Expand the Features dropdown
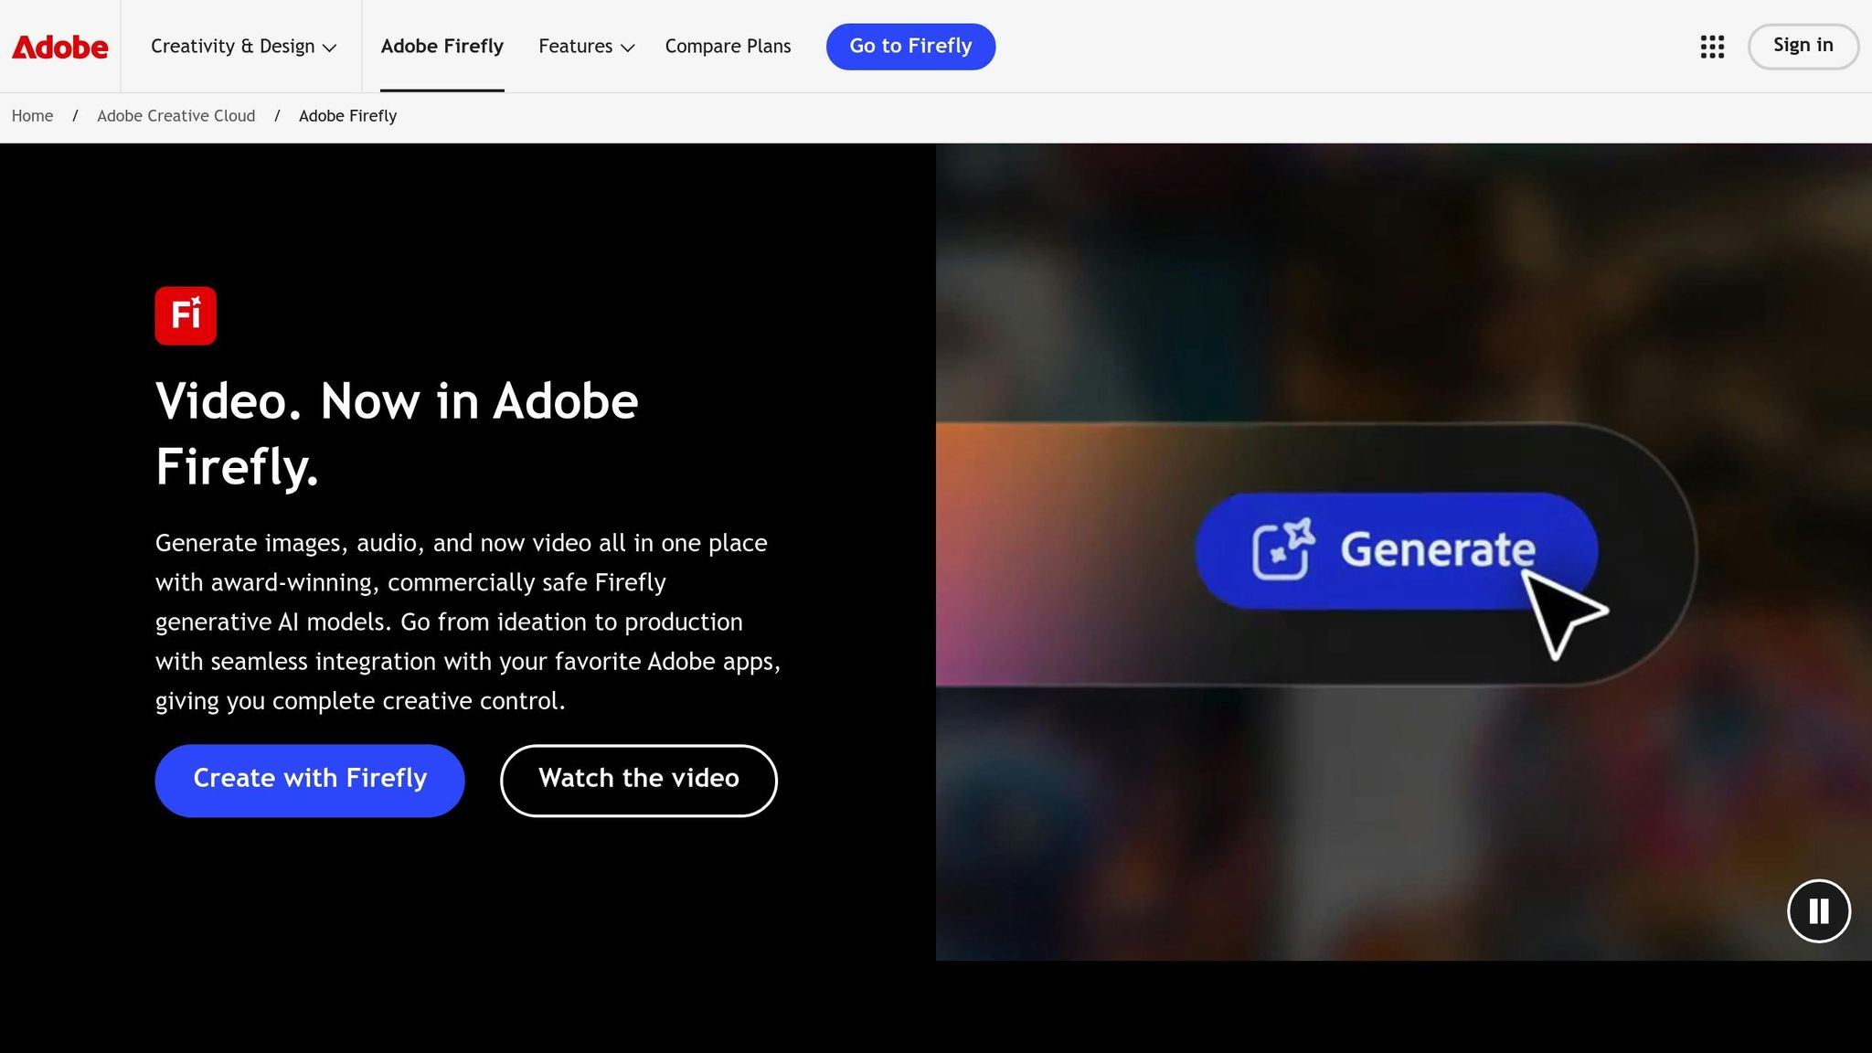 point(586,47)
